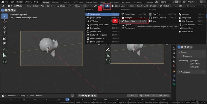Viewport: 207px width, 104px height.
Task: Open the Playback dropdown in timeline
Action: click(x=13, y=96)
